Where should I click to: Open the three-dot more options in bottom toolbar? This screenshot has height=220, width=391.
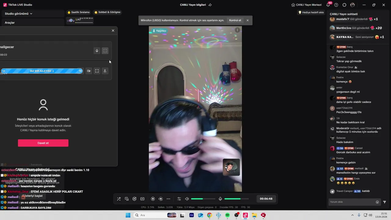[x=168, y=199]
